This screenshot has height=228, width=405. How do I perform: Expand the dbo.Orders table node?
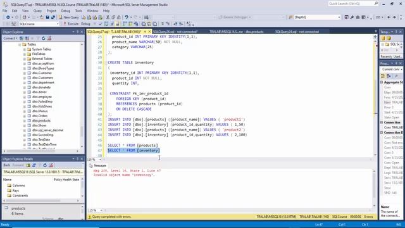pyautogui.click(x=25, y=116)
